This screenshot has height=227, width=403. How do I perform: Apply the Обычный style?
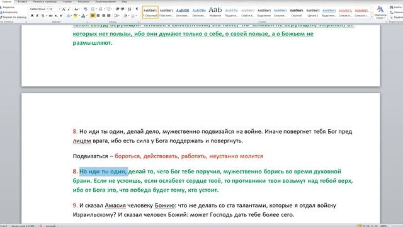(150, 13)
